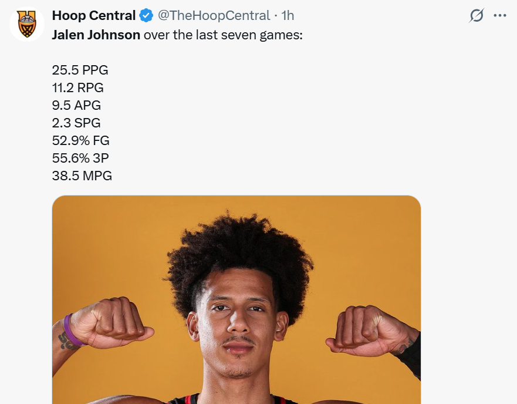The width and height of the screenshot is (517, 404).
Task: Click the 52.9% FG stat line
Action: point(81,141)
